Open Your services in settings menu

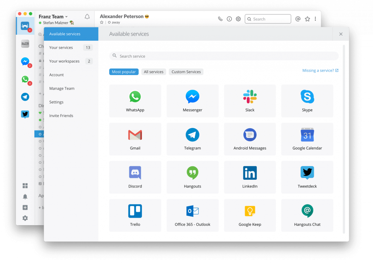[71, 48]
